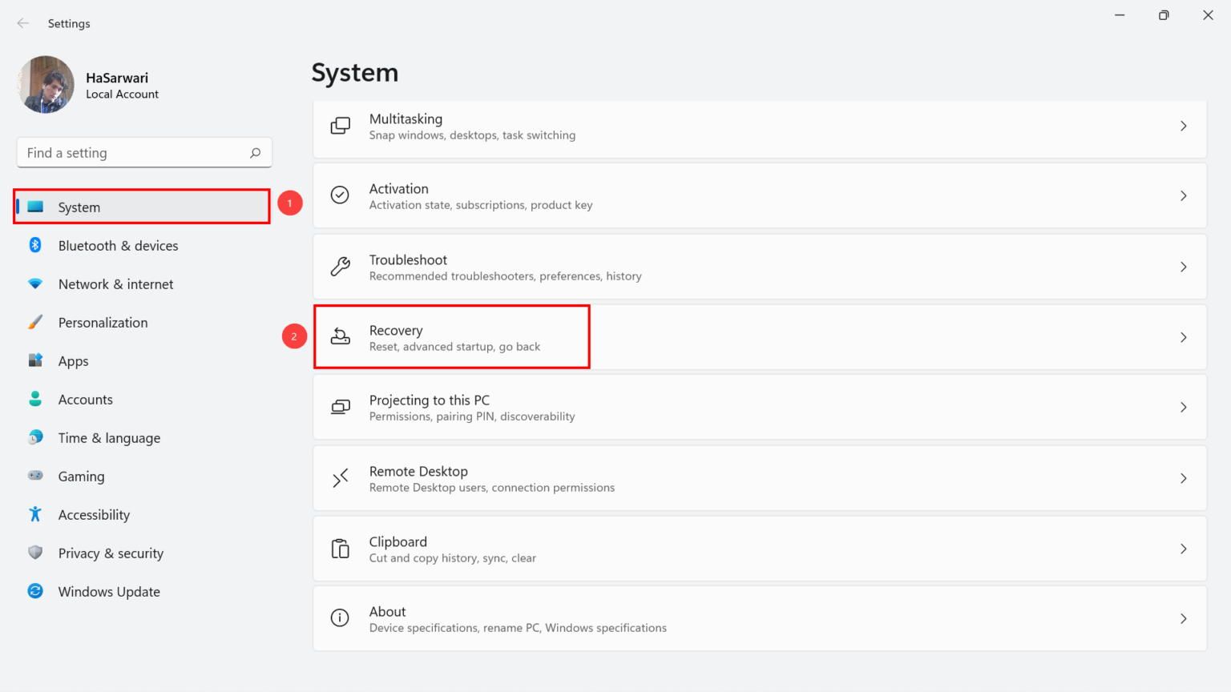Click the Multitasking windows icon
The height and width of the screenshot is (692, 1231).
[340, 126]
